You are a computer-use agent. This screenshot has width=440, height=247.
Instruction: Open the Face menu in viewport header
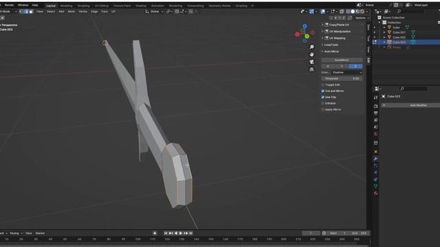click(104, 12)
